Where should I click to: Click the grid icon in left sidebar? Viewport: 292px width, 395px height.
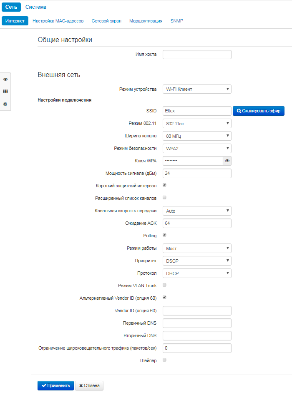tap(5, 92)
